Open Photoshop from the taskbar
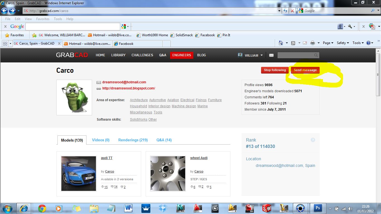The image size is (381, 214). pos(318,208)
